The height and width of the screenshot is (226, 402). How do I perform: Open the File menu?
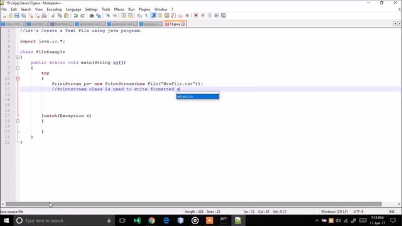[x=4, y=9]
